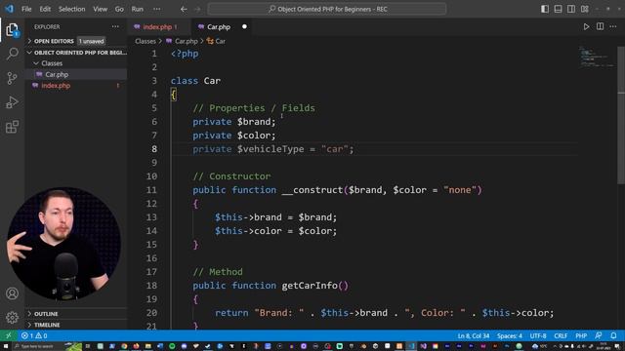Screen dimensions: 625x351
Task: Open the Search view in the activity bar
Action: click(12, 54)
